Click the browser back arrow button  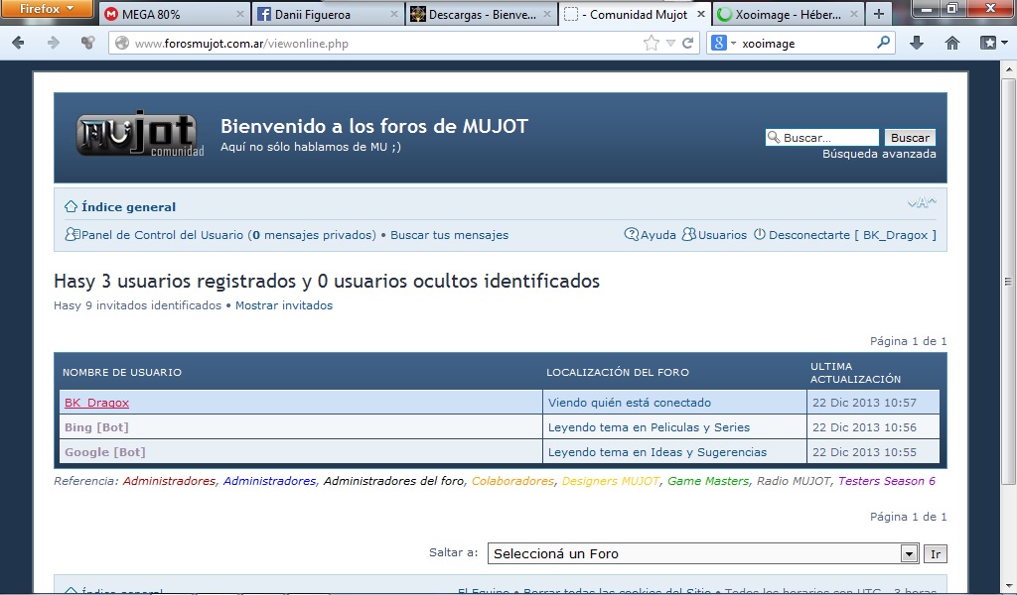tap(20, 43)
